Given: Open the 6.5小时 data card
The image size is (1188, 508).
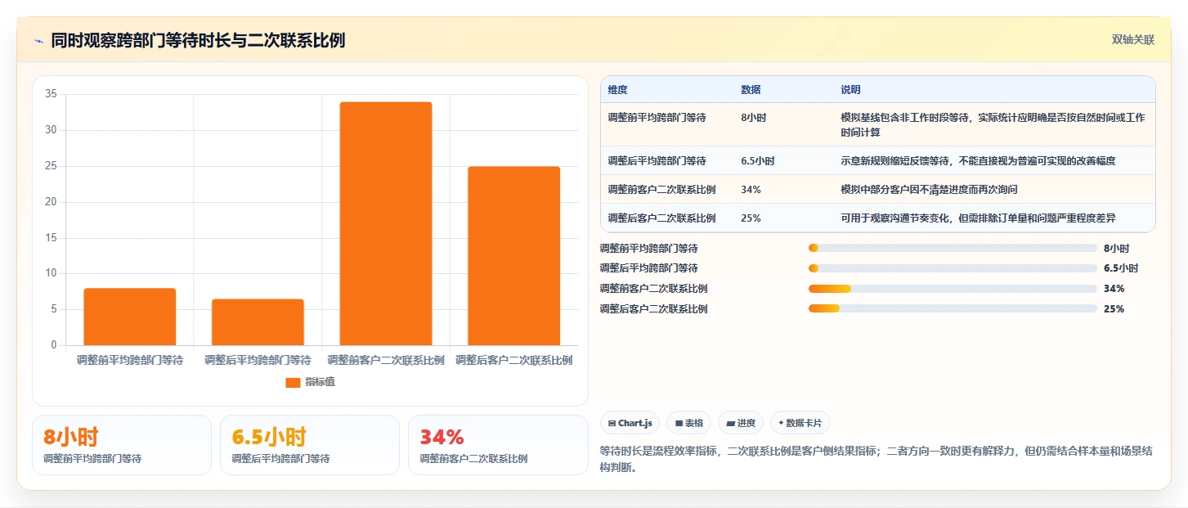Looking at the screenshot, I should point(310,445).
